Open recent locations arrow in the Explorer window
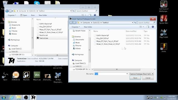The image size is (178, 100). click(13, 11)
